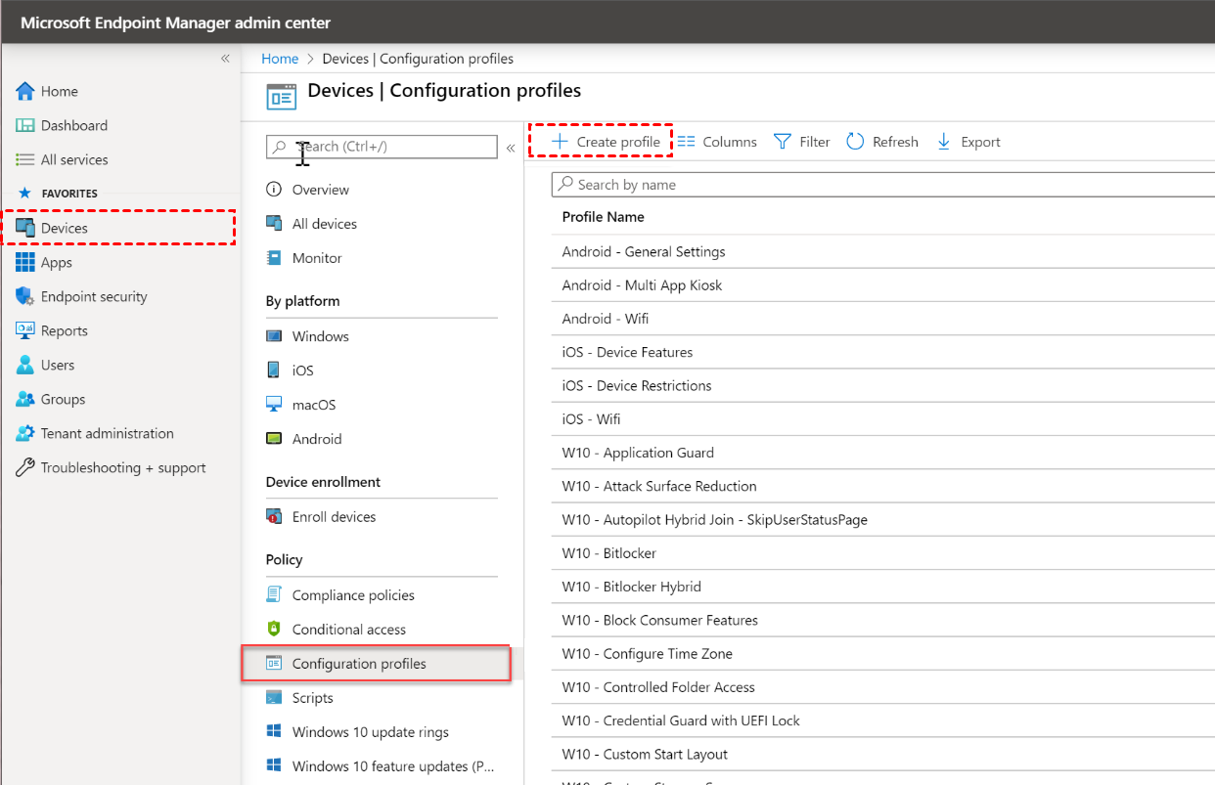Click the Endpoint security shield icon
The image size is (1215, 785).
pyautogui.click(x=25, y=296)
